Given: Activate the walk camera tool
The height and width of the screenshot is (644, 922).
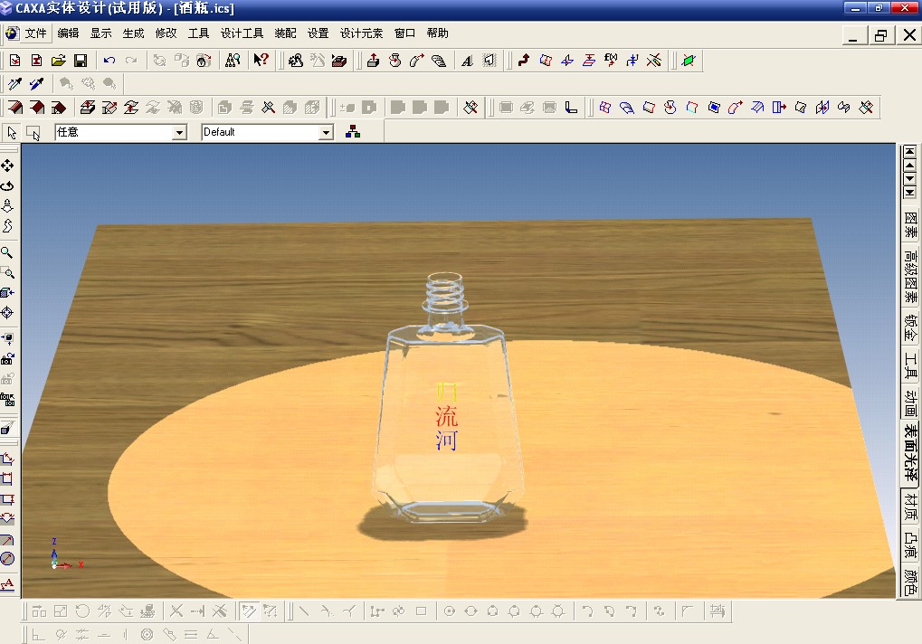Looking at the screenshot, I should coord(7,226).
